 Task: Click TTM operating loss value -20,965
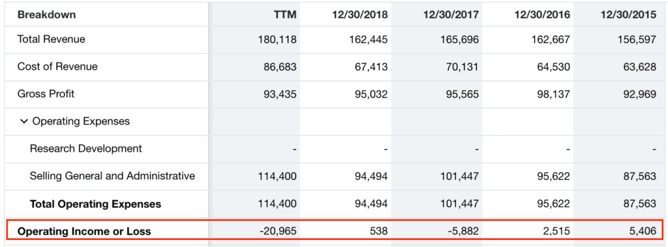click(x=277, y=231)
